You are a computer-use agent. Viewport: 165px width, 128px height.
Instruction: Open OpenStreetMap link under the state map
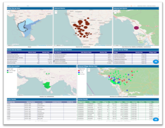[42, 46]
